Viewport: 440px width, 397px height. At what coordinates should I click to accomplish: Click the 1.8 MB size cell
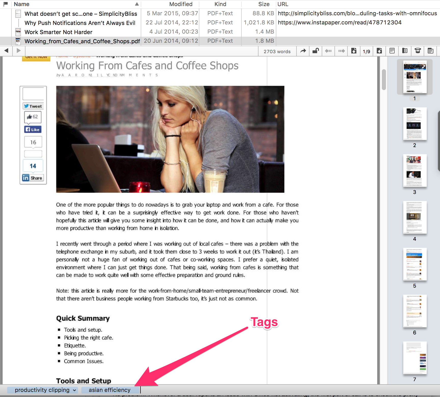tap(265, 41)
